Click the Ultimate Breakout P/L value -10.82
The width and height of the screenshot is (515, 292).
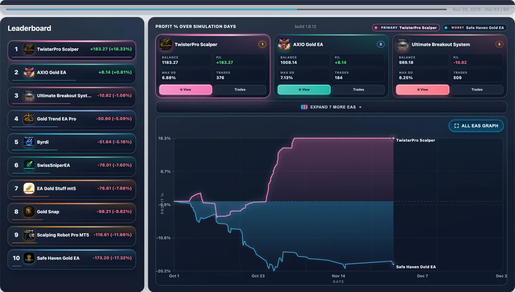pos(460,62)
